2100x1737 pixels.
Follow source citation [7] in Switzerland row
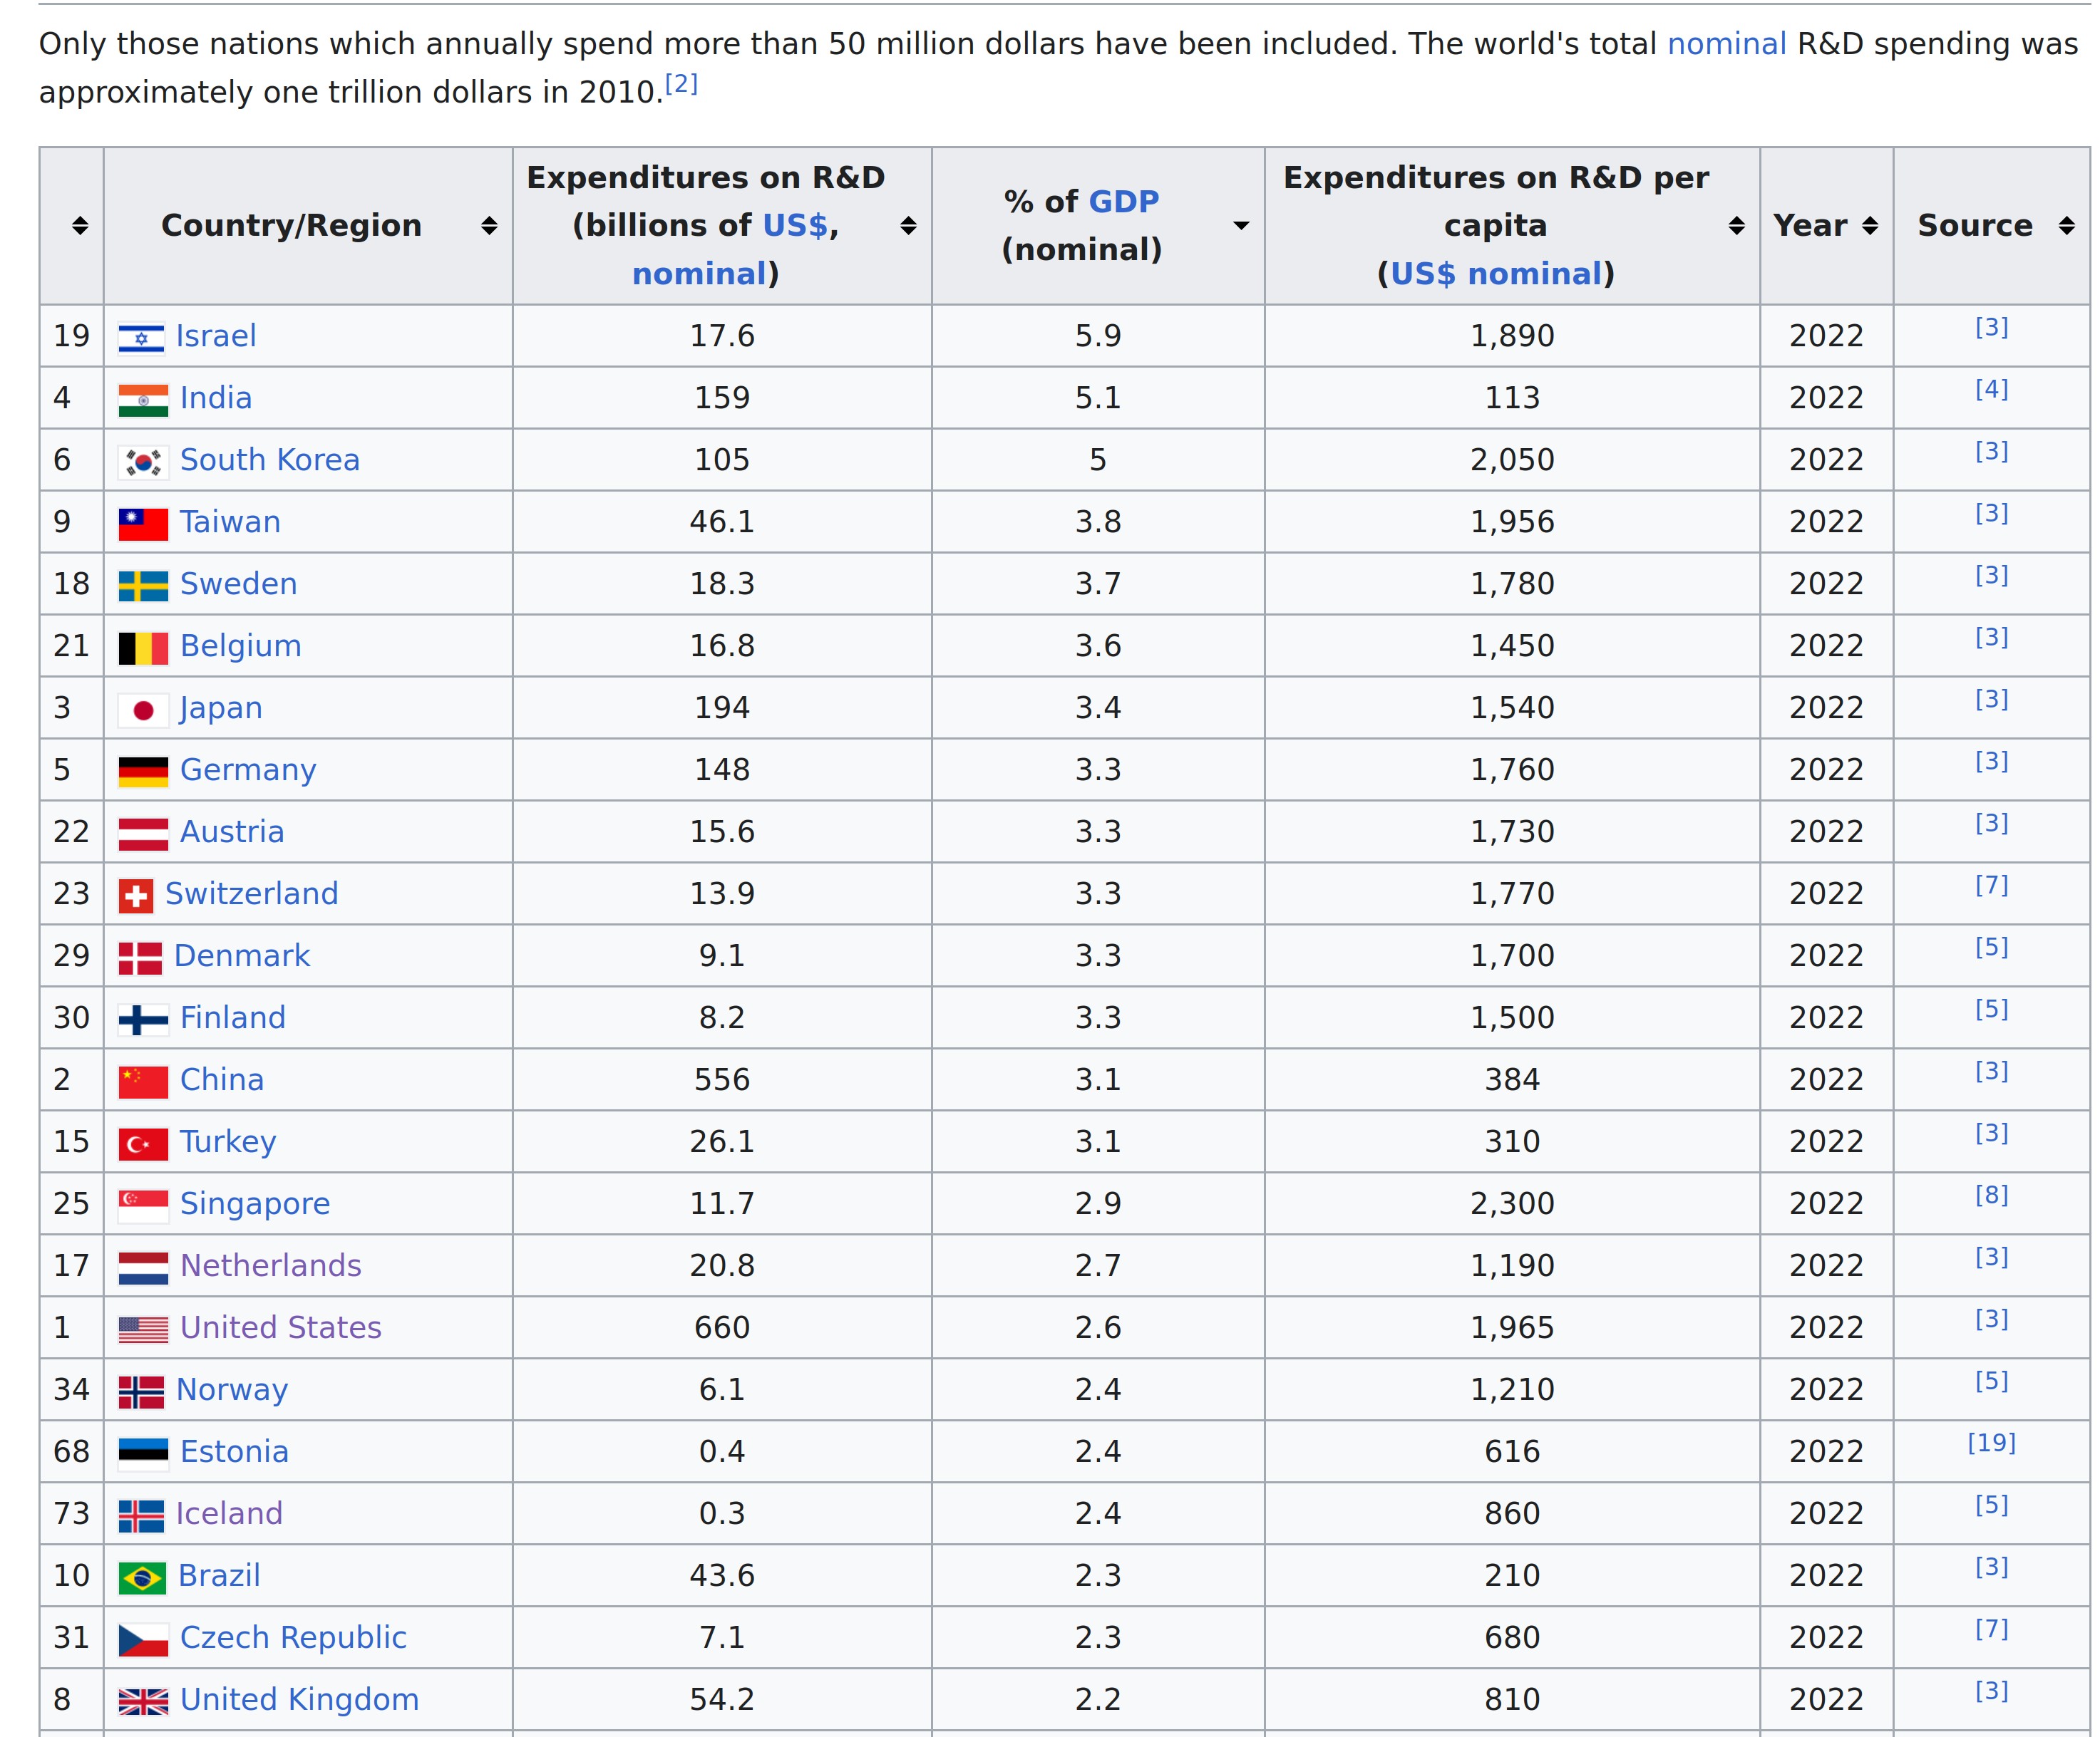click(x=1991, y=886)
